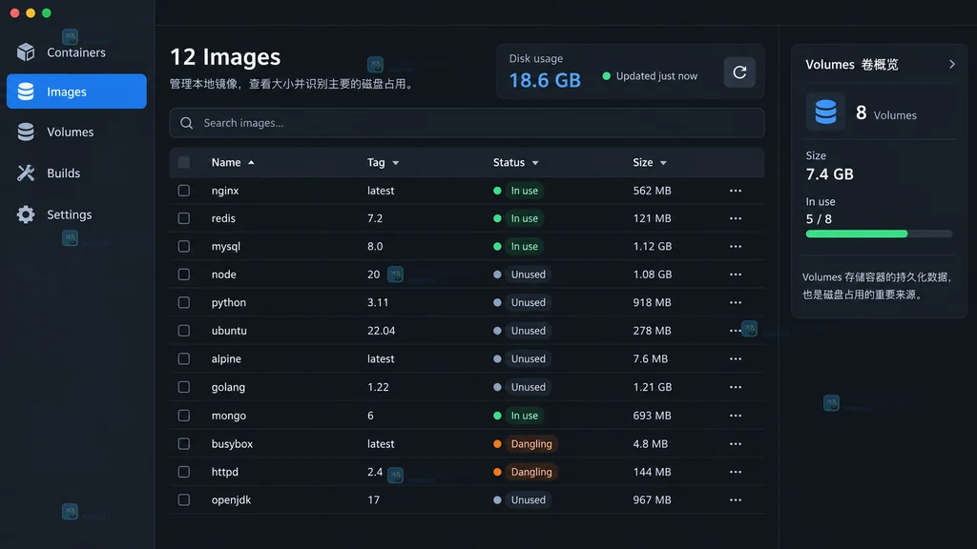Open more actions for busybox image
The width and height of the screenshot is (977, 549).
(x=736, y=444)
